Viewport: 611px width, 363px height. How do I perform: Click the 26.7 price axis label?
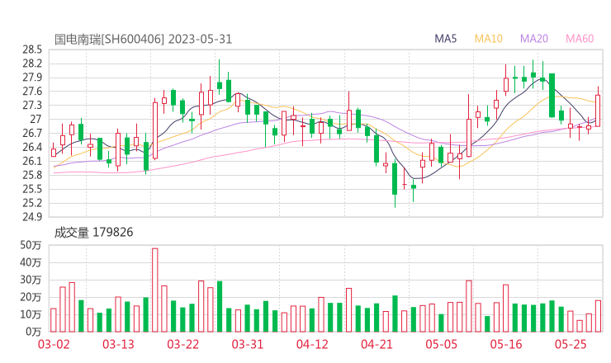tap(32, 133)
